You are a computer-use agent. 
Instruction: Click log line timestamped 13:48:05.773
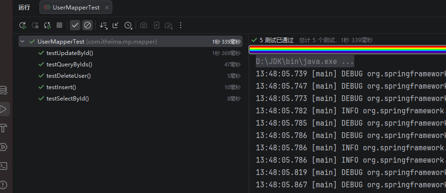point(351,99)
